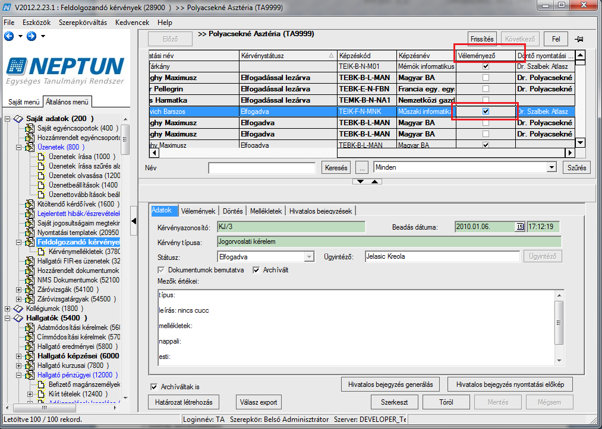Click the Saját egyéncsoportok menu icon
The image size is (602, 429).
point(30,128)
